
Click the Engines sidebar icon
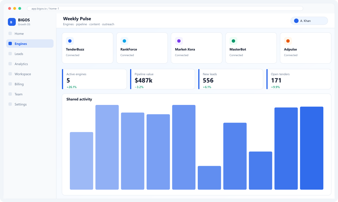point(10,43)
